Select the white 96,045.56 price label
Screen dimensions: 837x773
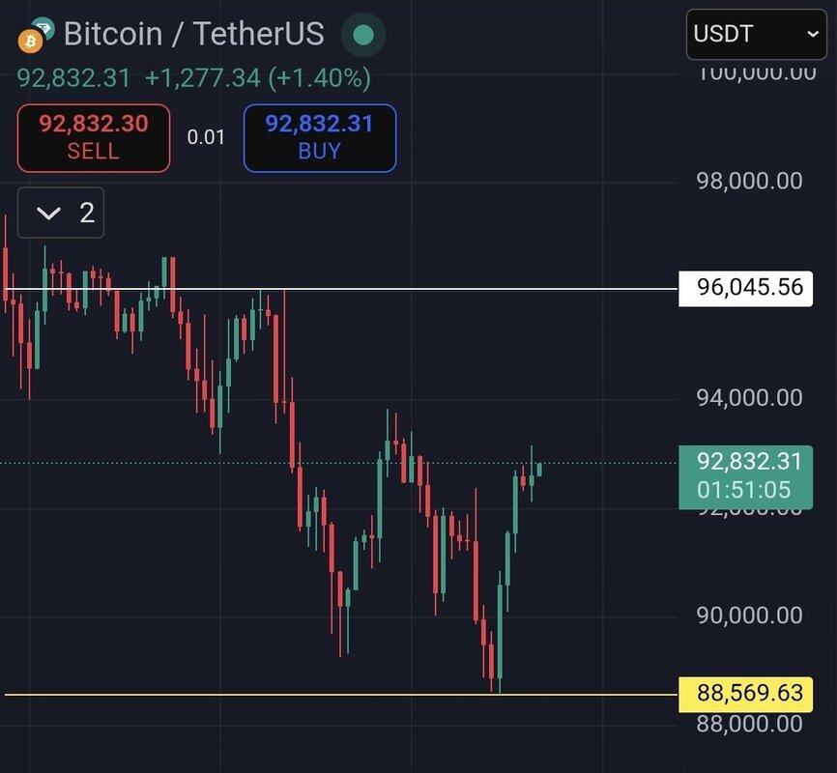(x=745, y=288)
